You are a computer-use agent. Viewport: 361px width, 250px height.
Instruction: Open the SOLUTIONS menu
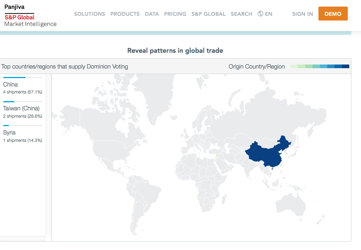(90, 14)
